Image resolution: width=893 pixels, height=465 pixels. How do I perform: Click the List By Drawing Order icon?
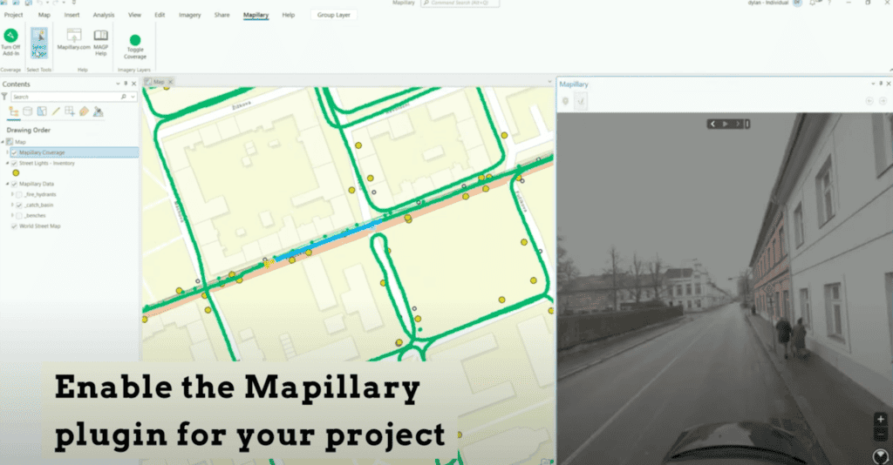14,111
